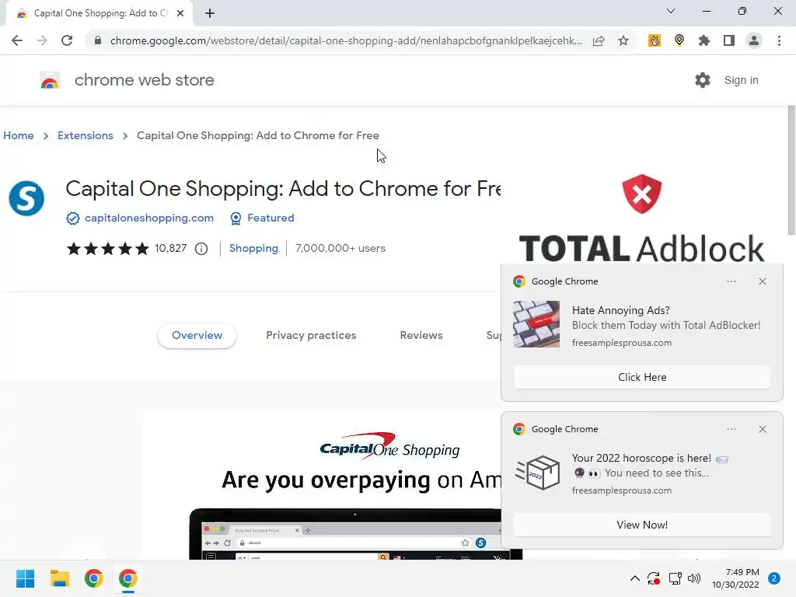Switch to the Reviews tab
The height and width of the screenshot is (597, 796).
pyautogui.click(x=421, y=335)
